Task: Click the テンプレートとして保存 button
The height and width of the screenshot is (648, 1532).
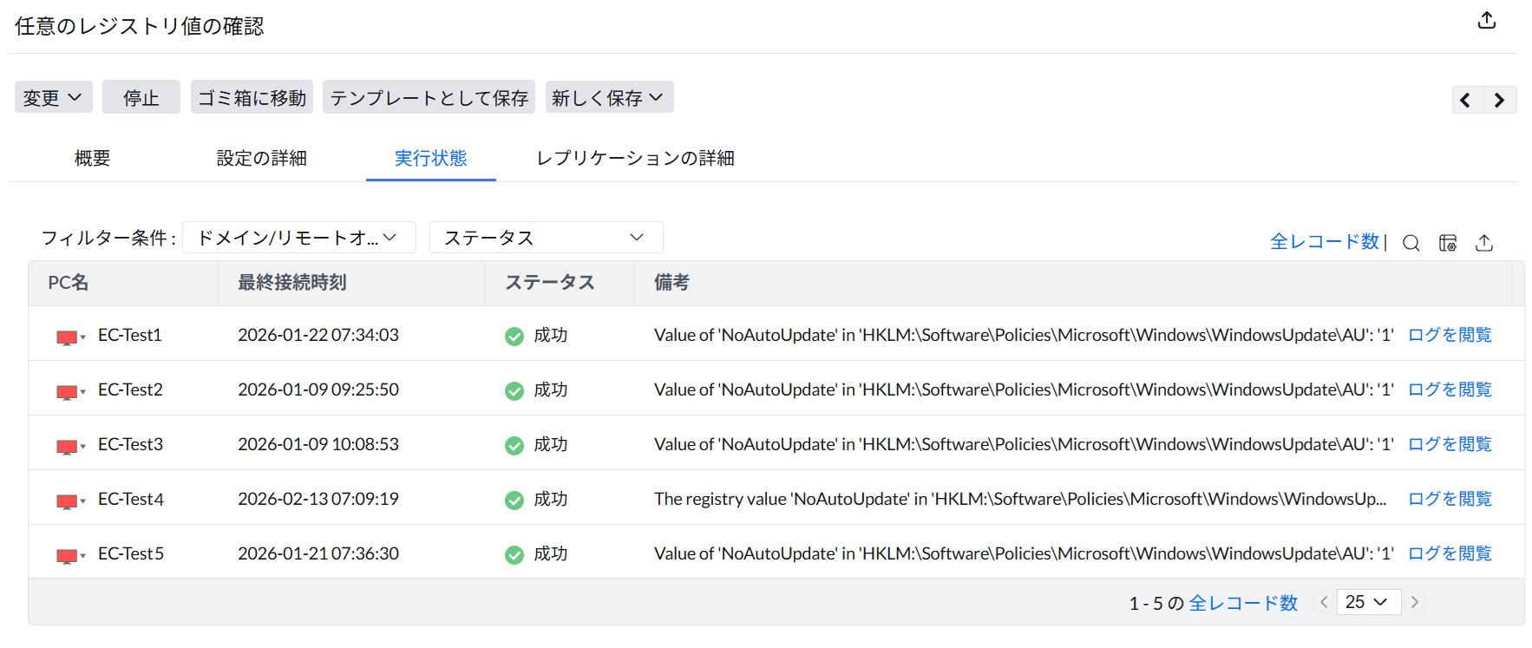Action: click(x=429, y=97)
